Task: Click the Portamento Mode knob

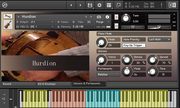Action: 127,72
